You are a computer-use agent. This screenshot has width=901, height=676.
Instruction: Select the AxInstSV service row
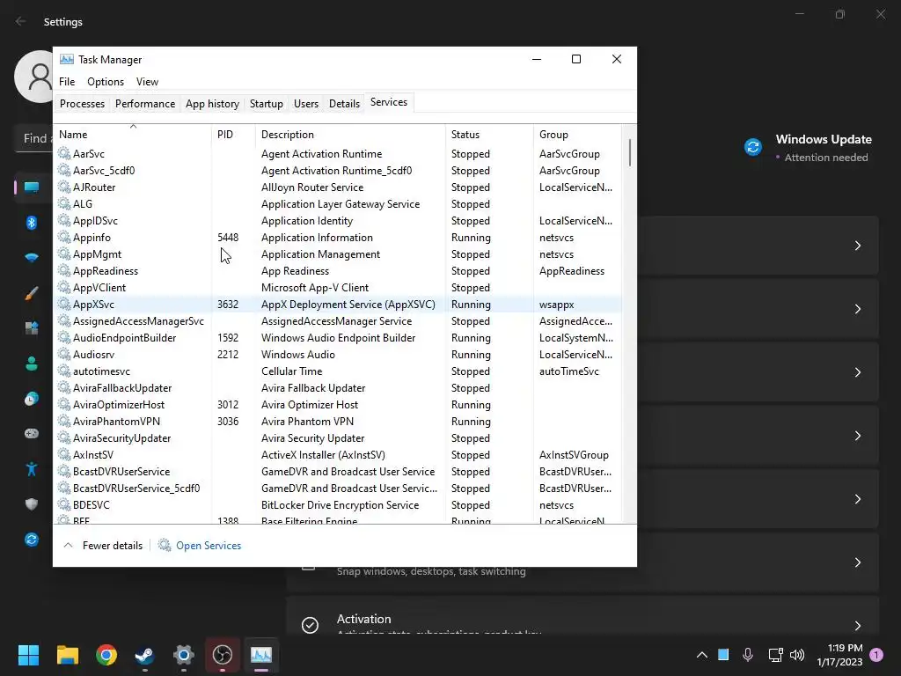338,455
